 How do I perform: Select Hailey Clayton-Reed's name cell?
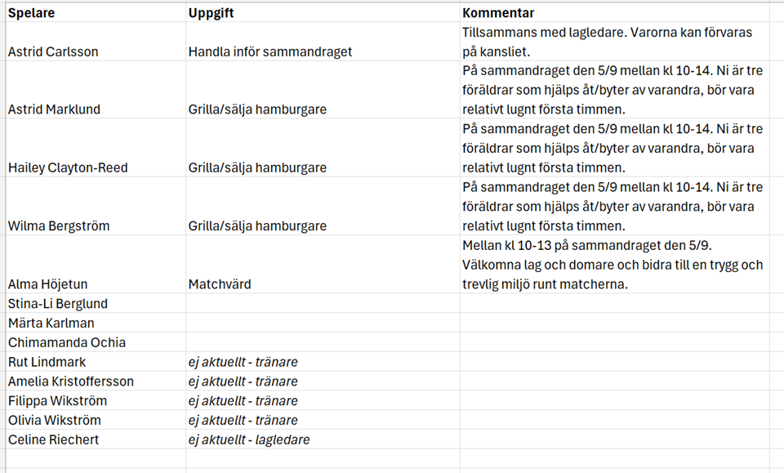click(x=96, y=148)
